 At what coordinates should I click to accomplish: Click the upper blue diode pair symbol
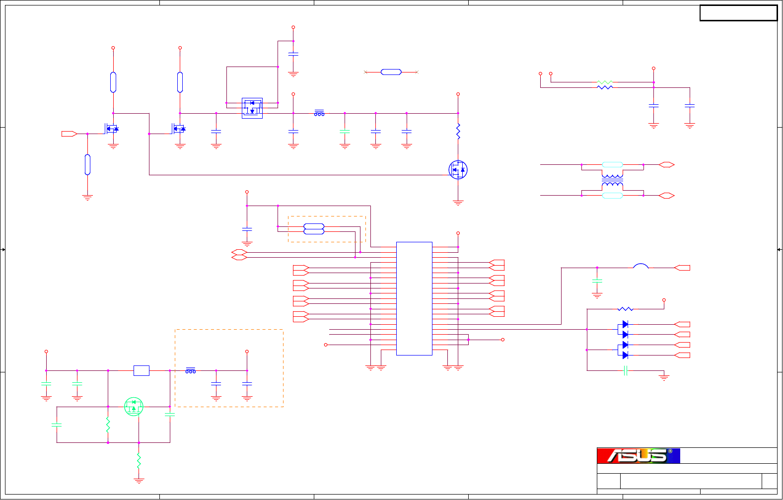pyautogui.click(x=623, y=329)
